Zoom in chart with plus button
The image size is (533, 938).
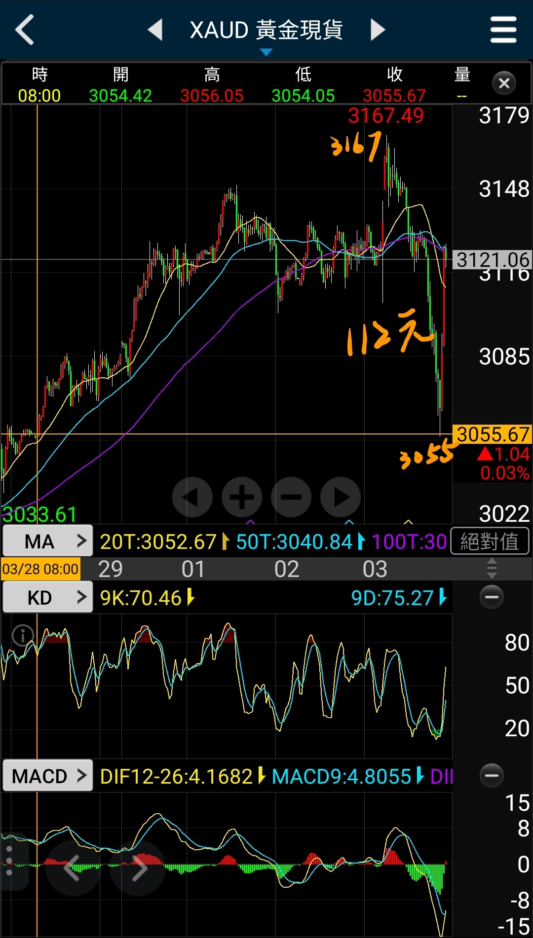pos(242,497)
